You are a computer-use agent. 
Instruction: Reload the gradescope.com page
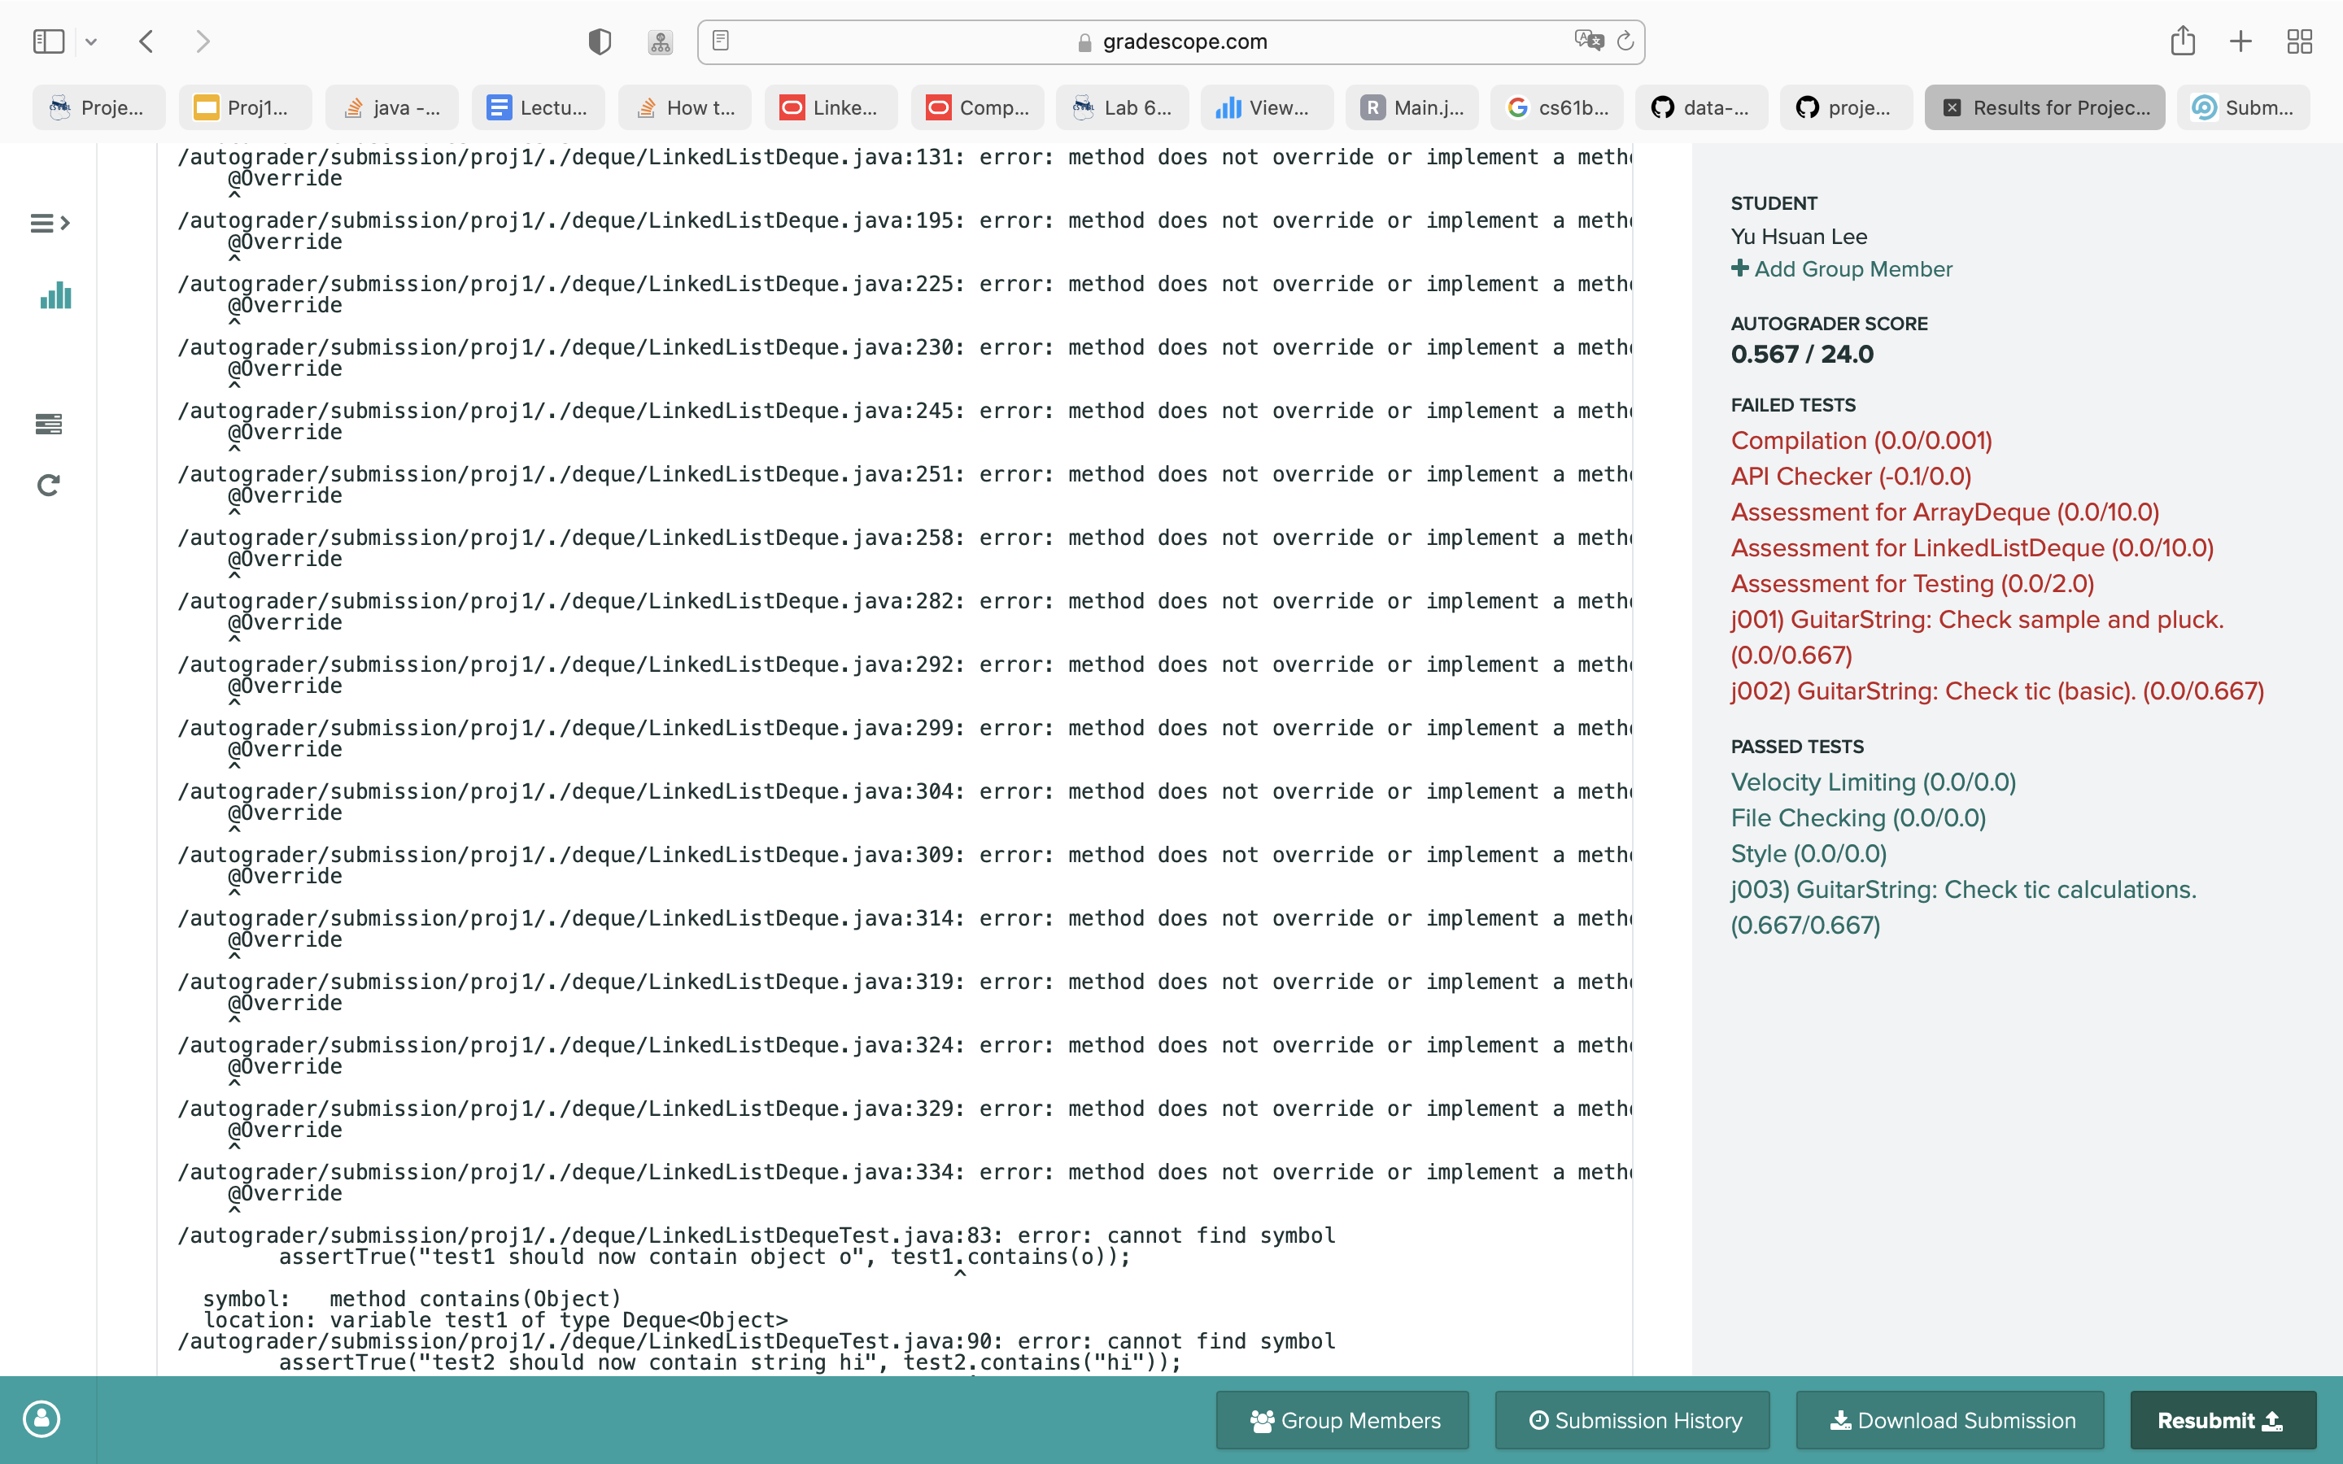click(x=1625, y=41)
